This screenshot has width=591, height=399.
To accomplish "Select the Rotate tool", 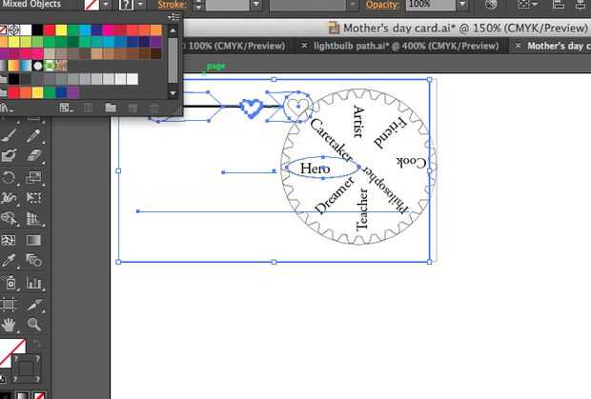I will (9, 177).
